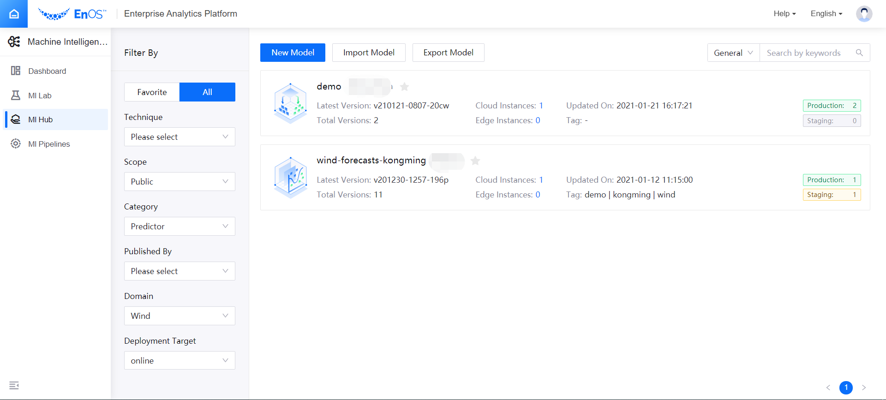
Task: Open the demo model thumbnail icon
Action: click(290, 103)
